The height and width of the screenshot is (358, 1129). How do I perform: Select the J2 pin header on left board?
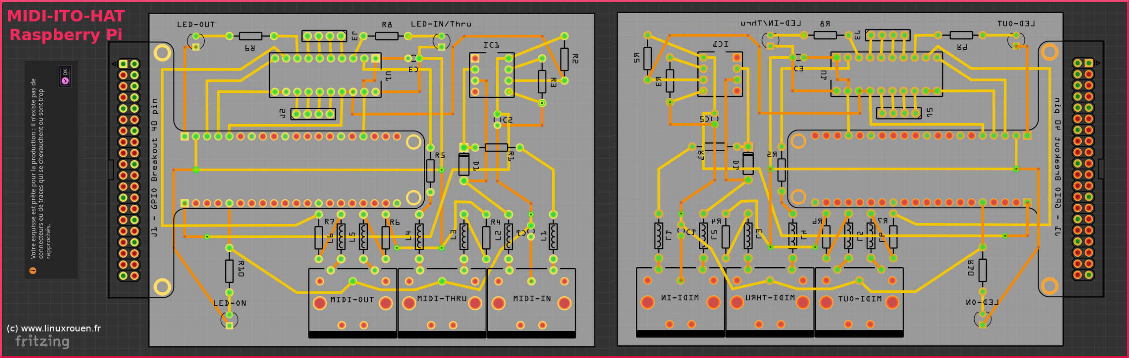click(313, 114)
